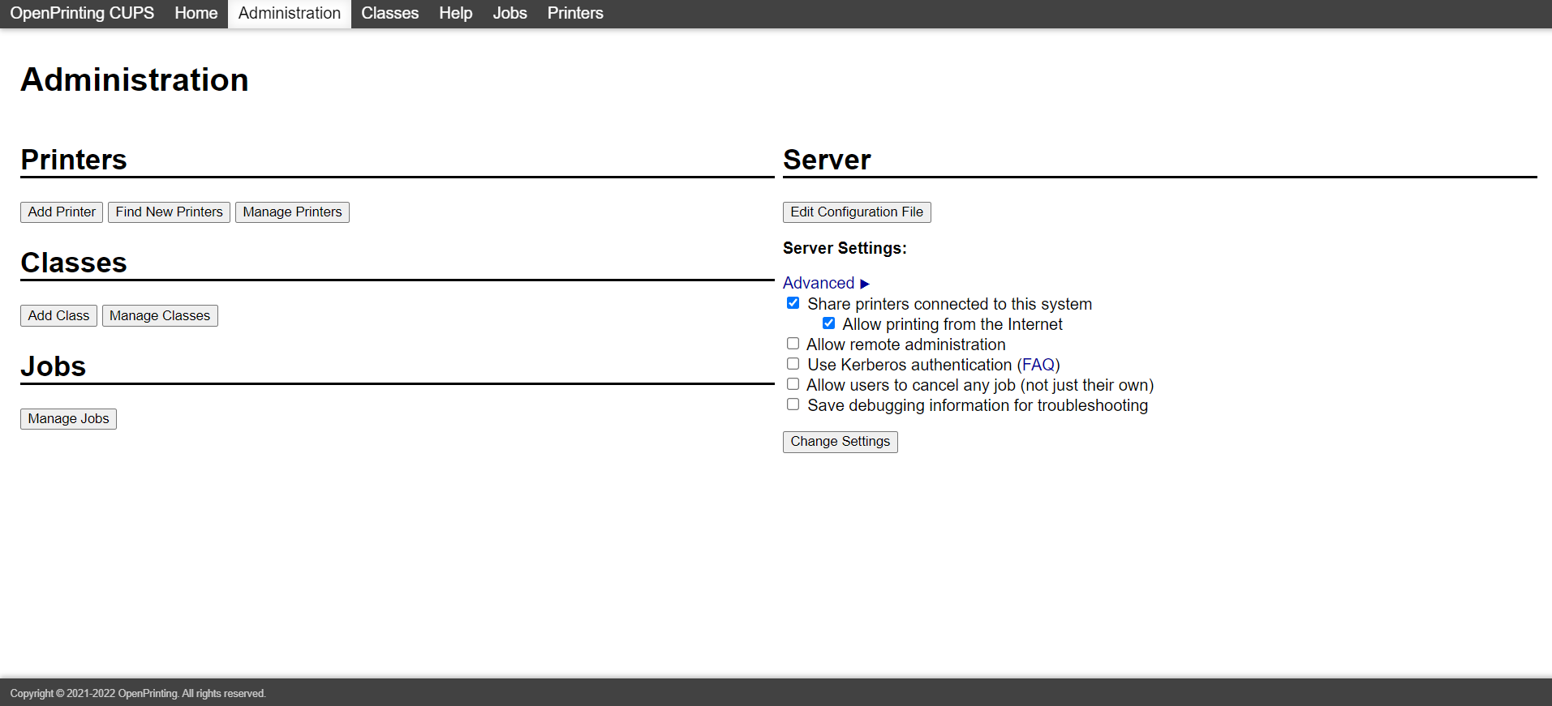Viewport: 1552px width, 706px height.
Task: Click the Jobs section heading
Action: (x=53, y=366)
